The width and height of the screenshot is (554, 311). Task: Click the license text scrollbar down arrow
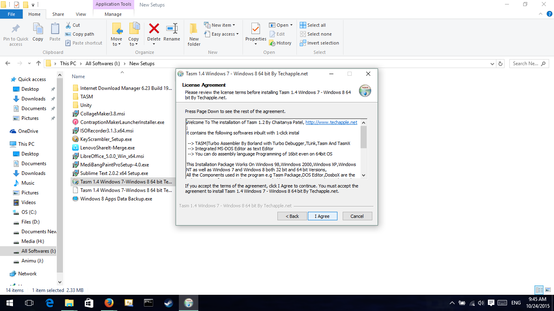363,175
